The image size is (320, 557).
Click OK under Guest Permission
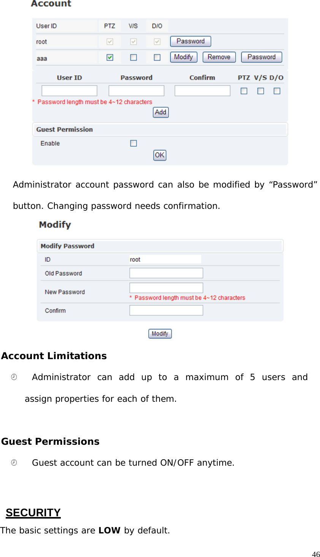(159, 155)
